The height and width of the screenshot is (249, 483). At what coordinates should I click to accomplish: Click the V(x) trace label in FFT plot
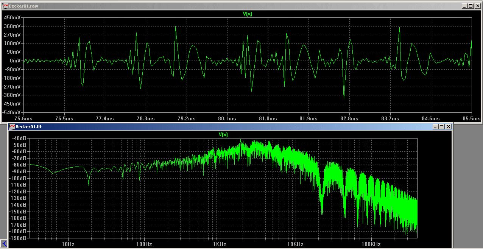(x=223, y=134)
